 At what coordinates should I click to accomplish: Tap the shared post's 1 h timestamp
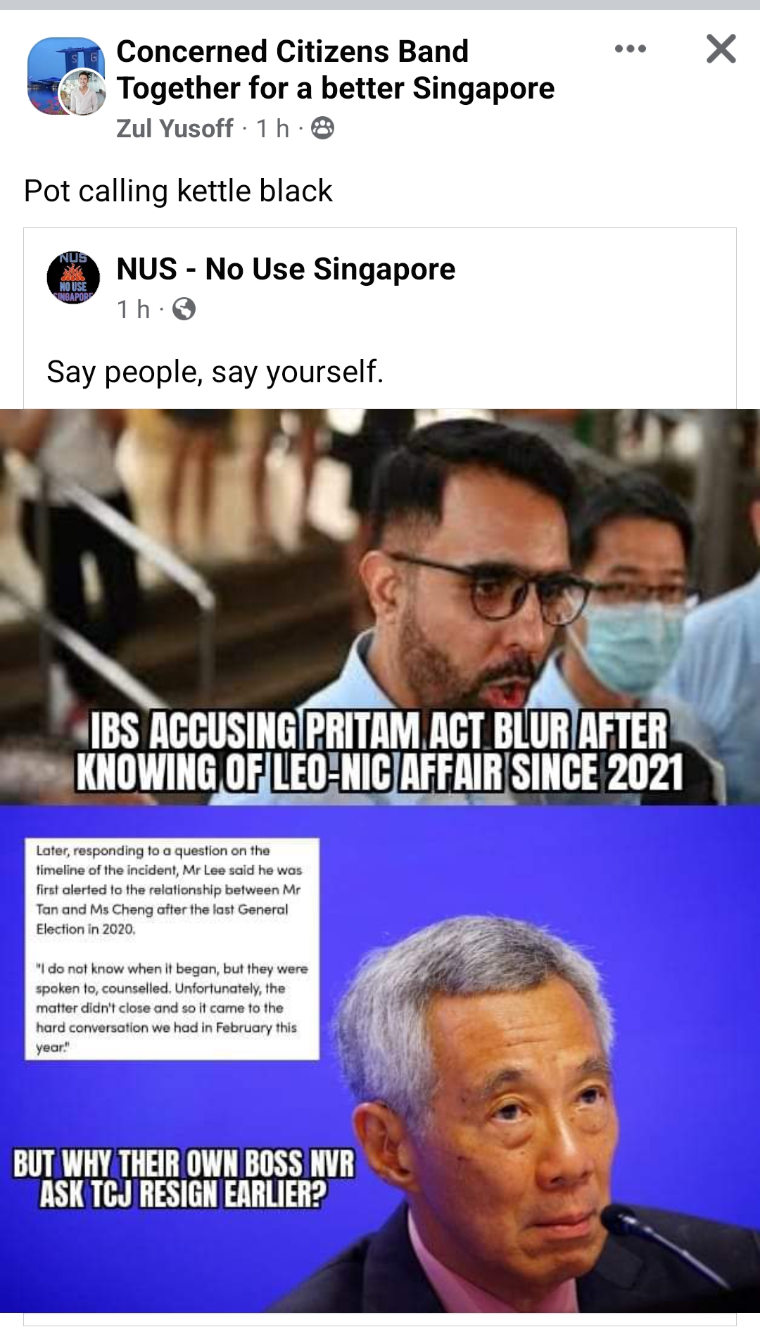(133, 309)
